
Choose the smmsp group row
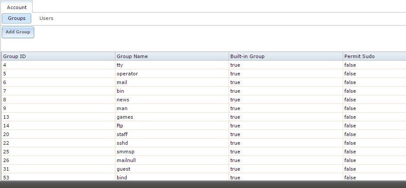(x=203, y=152)
